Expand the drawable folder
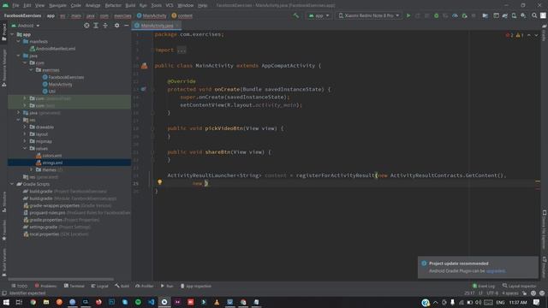 (25, 127)
